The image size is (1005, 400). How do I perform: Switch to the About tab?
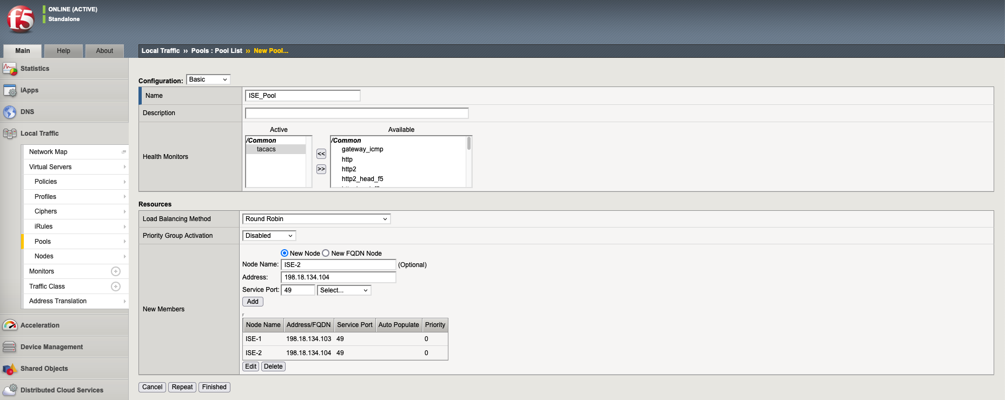pos(104,51)
